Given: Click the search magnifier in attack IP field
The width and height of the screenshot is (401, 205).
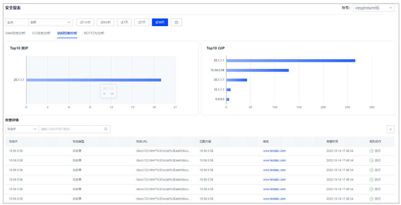Looking at the screenshot, I should (106, 129).
